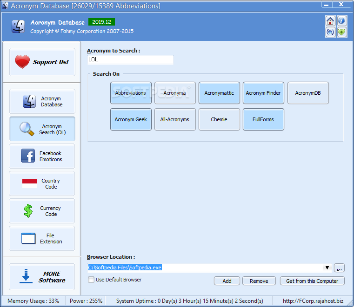Click the Acronym Database logo in header
Image resolution: width=354 pixels, height=307 pixels.
pyautogui.click(x=18, y=26)
